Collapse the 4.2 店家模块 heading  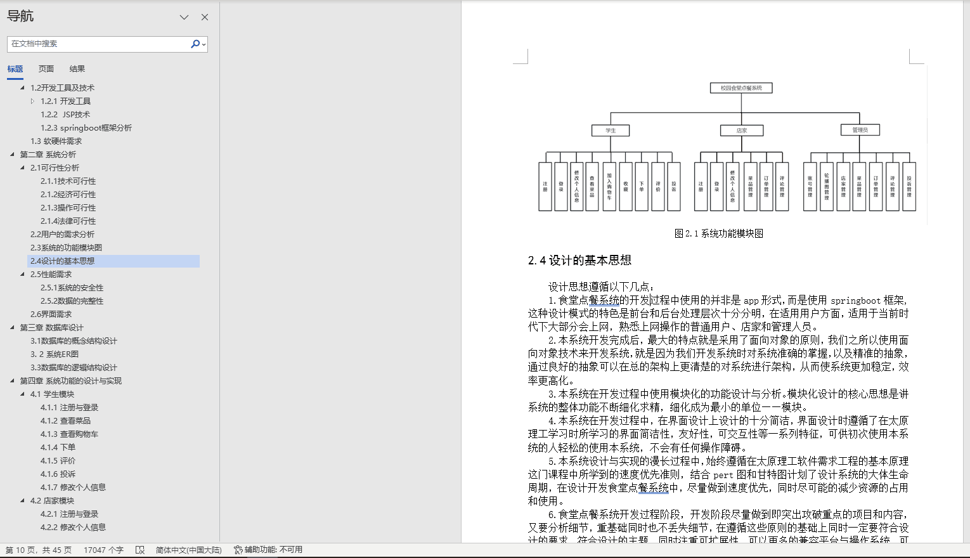pos(23,500)
